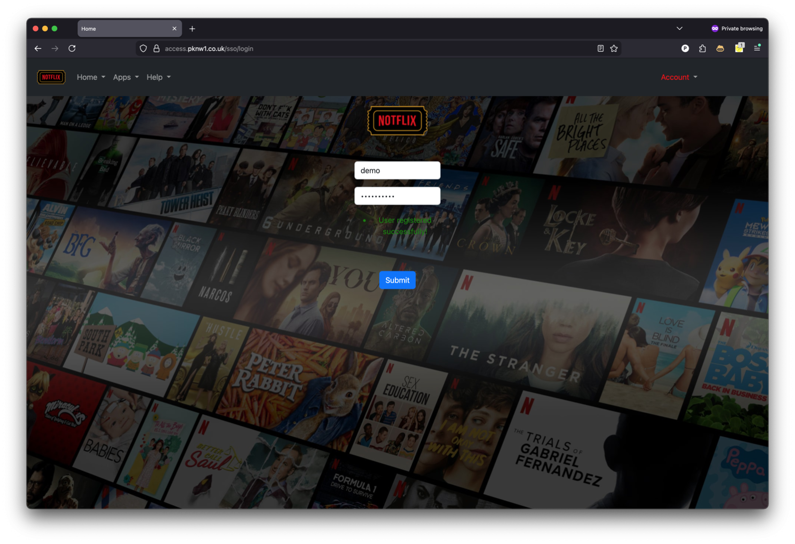Expand the Home navigation dropdown
This screenshot has height=544, width=795.
[91, 77]
